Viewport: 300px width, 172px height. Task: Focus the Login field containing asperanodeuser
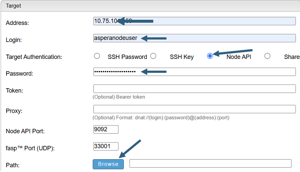[195, 38]
